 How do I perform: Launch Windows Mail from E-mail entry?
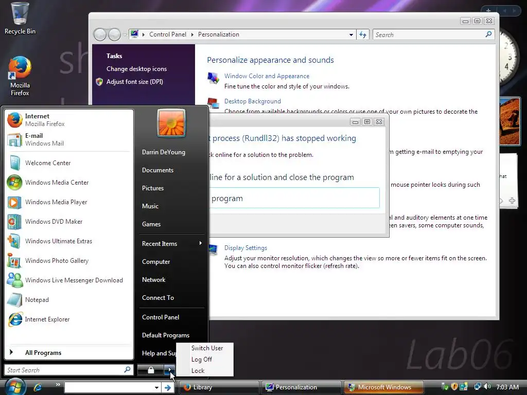tap(69, 139)
